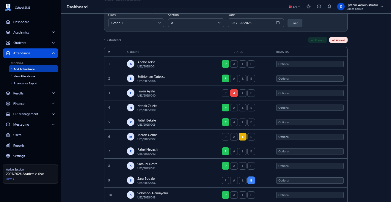Click the Attendance clipboard icon

8,53
